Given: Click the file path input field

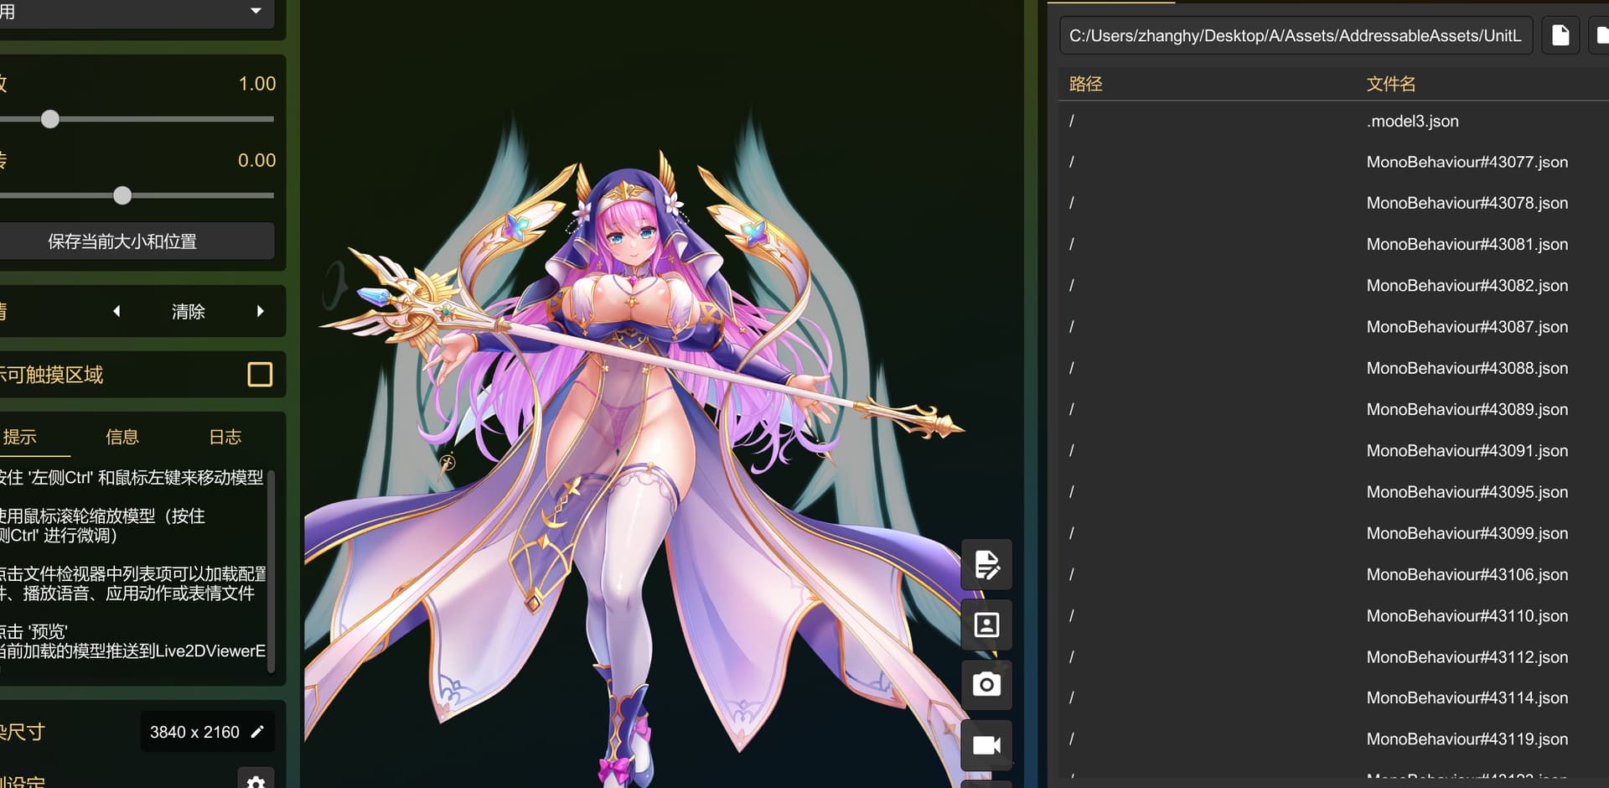Looking at the screenshot, I should click(x=1296, y=35).
